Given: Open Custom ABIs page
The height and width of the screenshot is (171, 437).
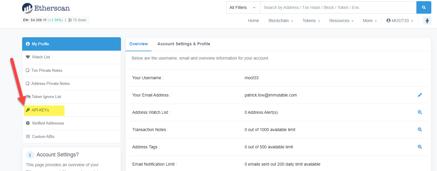Looking at the screenshot, I should [71, 136].
